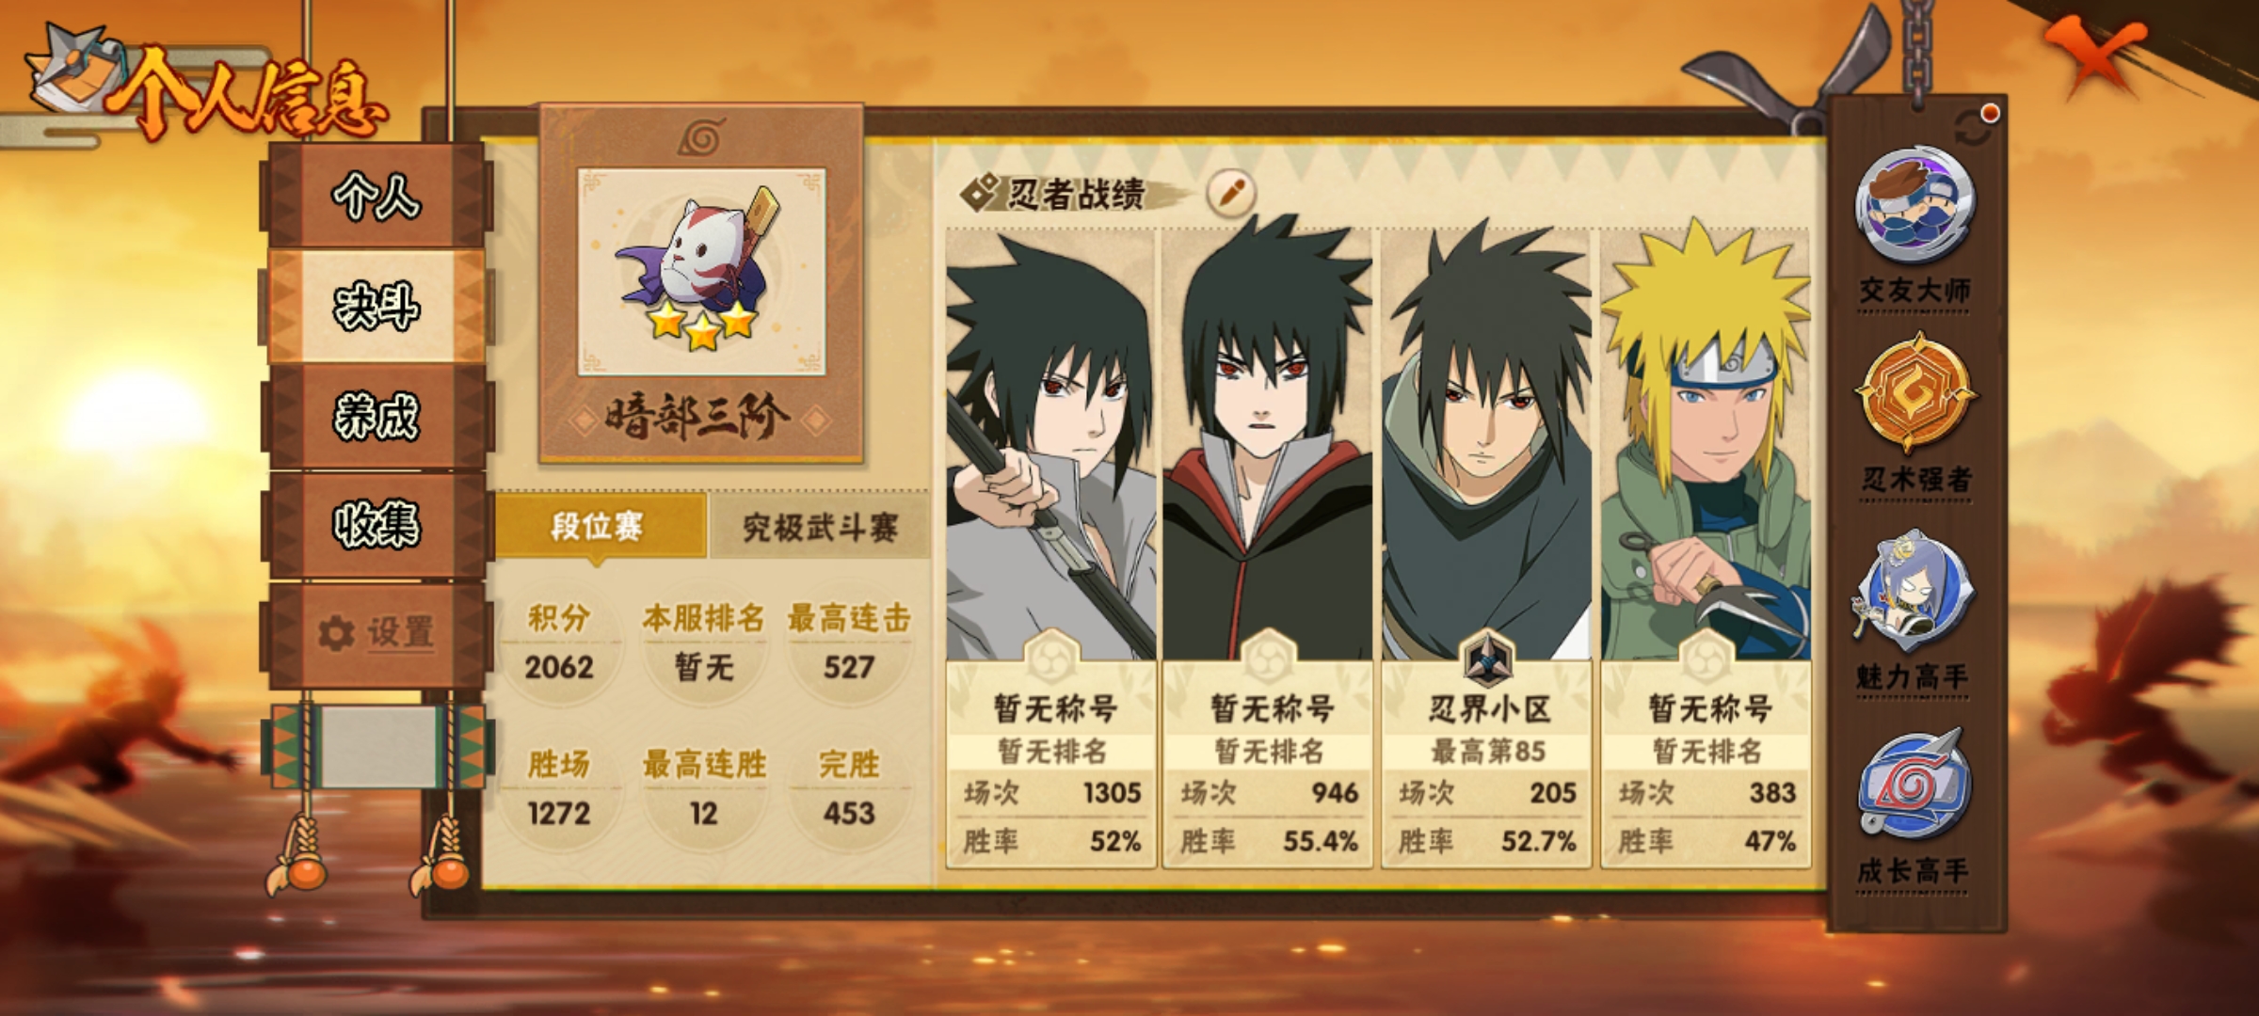
Task: Switch to the 究极武斗赛 tab
Action: pos(820,526)
